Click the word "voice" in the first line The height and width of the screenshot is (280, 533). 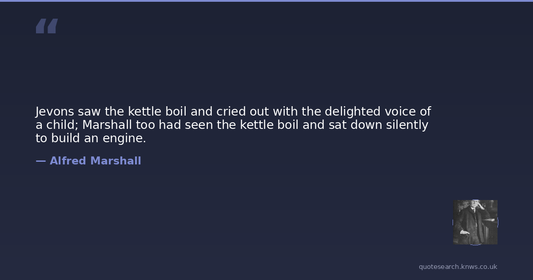(398, 112)
